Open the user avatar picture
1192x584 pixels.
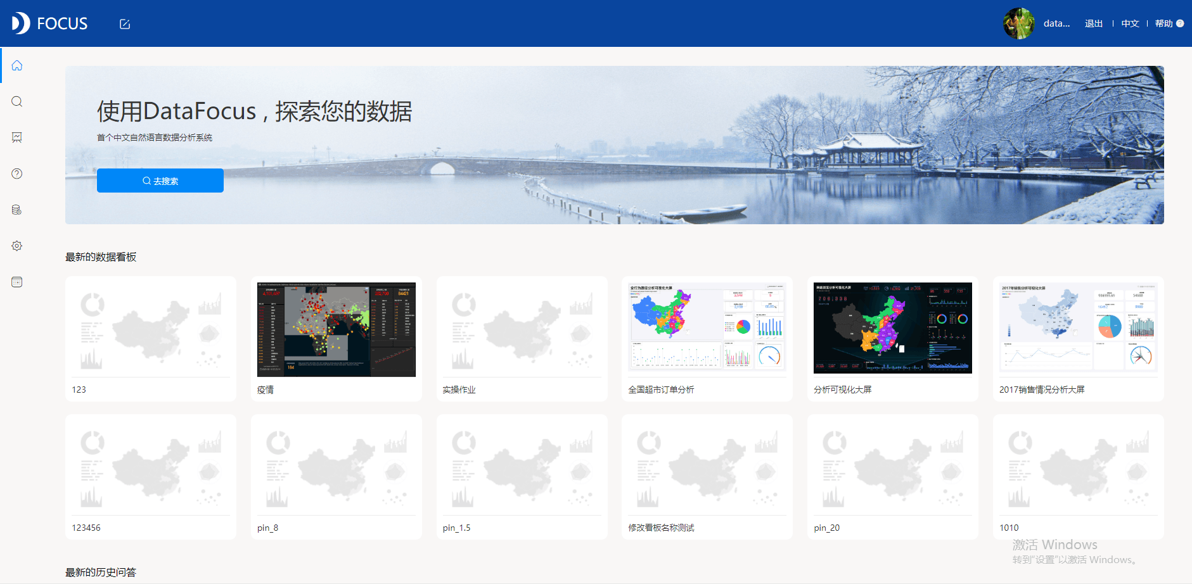[1019, 23]
